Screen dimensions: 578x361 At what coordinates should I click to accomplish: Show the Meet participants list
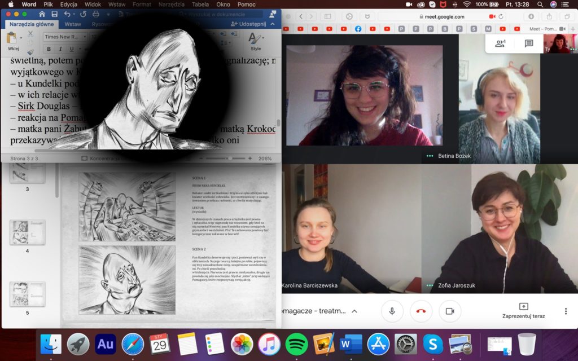click(500, 43)
